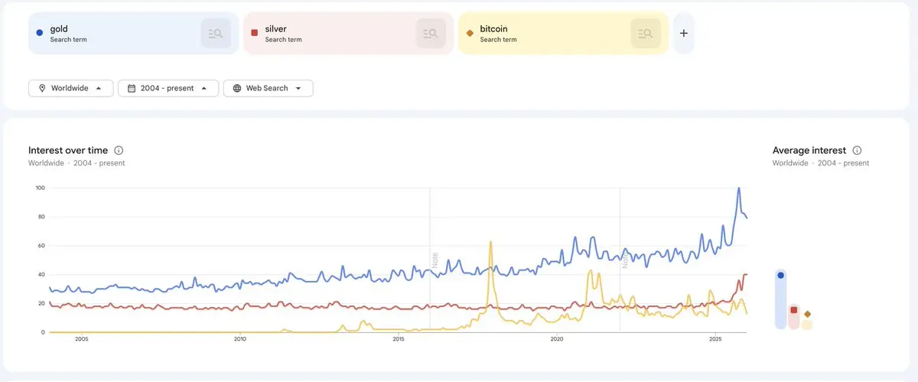The image size is (918, 382).
Task: Click the Note marker near 2016
Action: click(x=435, y=259)
